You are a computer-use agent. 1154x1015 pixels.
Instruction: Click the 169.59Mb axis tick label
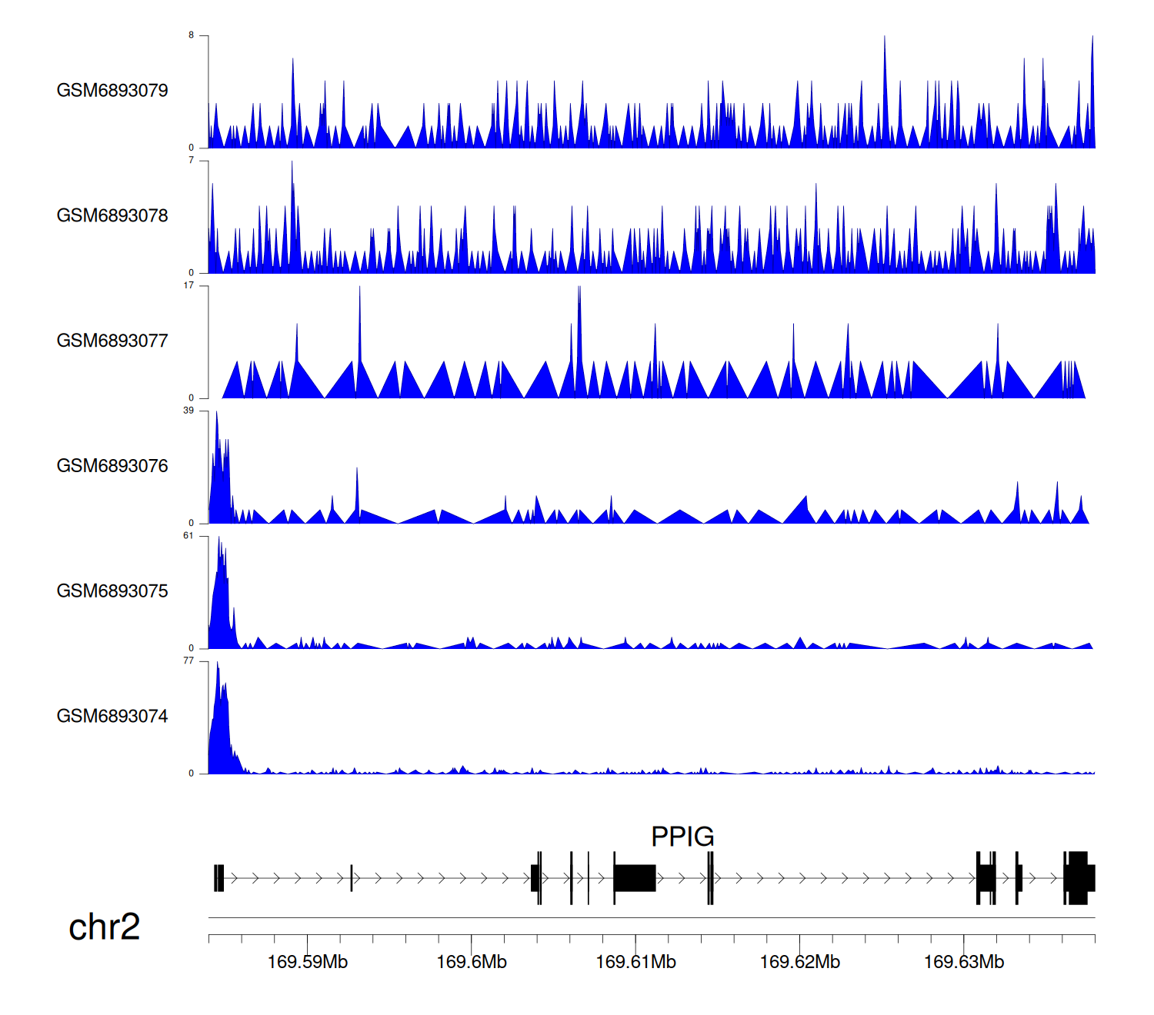308,962
